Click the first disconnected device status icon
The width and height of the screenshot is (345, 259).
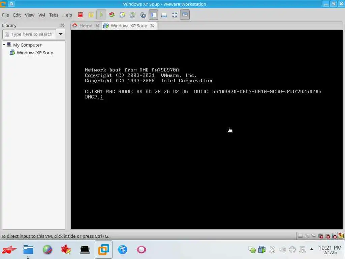click(x=321, y=236)
